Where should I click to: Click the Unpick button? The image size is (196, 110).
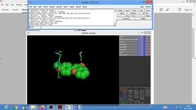click(122, 13)
